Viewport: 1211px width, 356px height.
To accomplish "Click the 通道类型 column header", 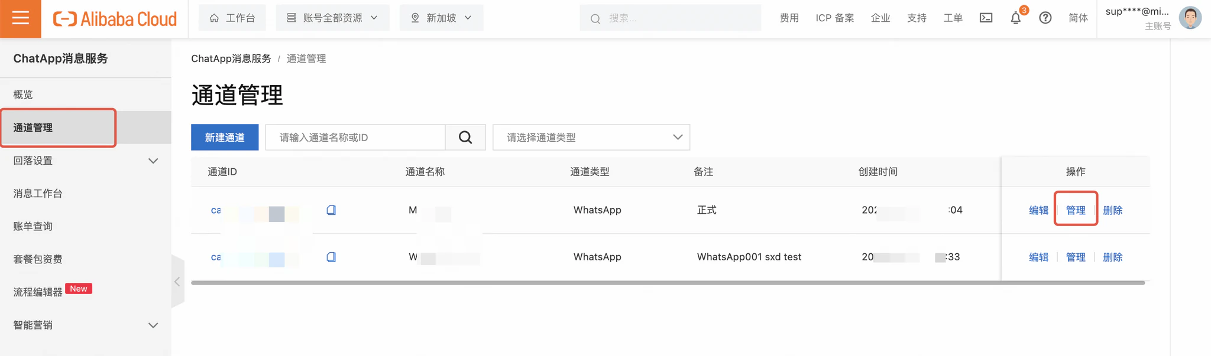I will (x=590, y=172).
